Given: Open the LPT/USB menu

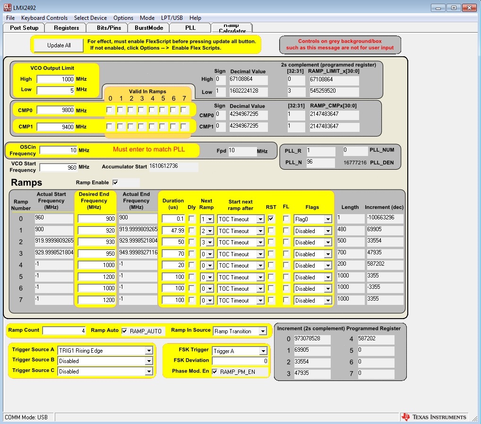Looking at the screenshot, I should pos(172,18).
